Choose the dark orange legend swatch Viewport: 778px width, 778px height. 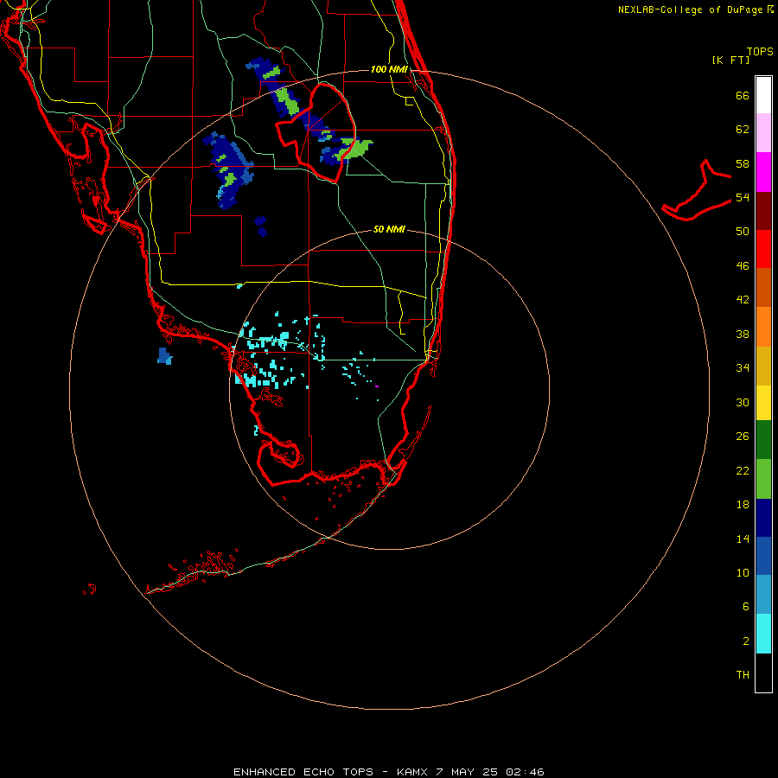pyautogui.click(x=763, y=288)
